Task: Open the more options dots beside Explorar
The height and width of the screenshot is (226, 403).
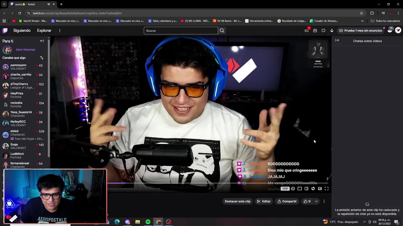Action: 60,30
